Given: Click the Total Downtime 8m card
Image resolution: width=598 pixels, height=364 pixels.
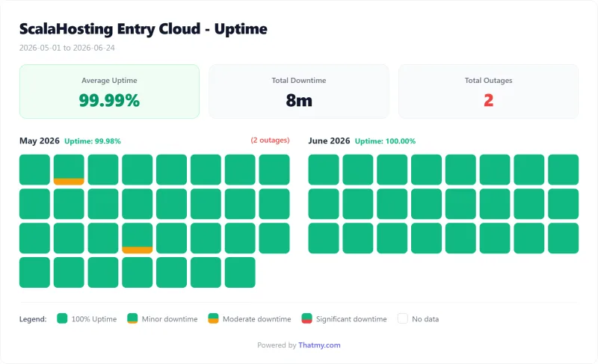Looking at the screenshot, I should pos(299,91).
